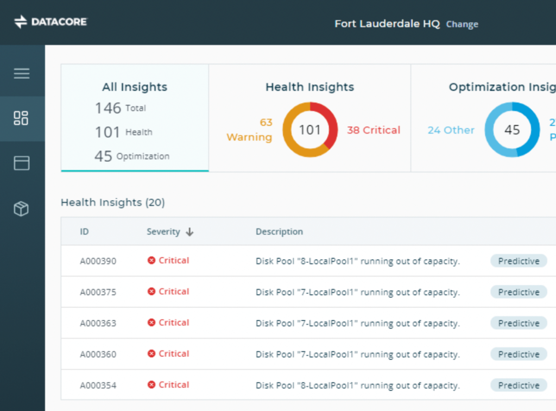Click Predictive tag on row A000375
Viewport: 556px width, 411px height.
[x=519, y=292]
